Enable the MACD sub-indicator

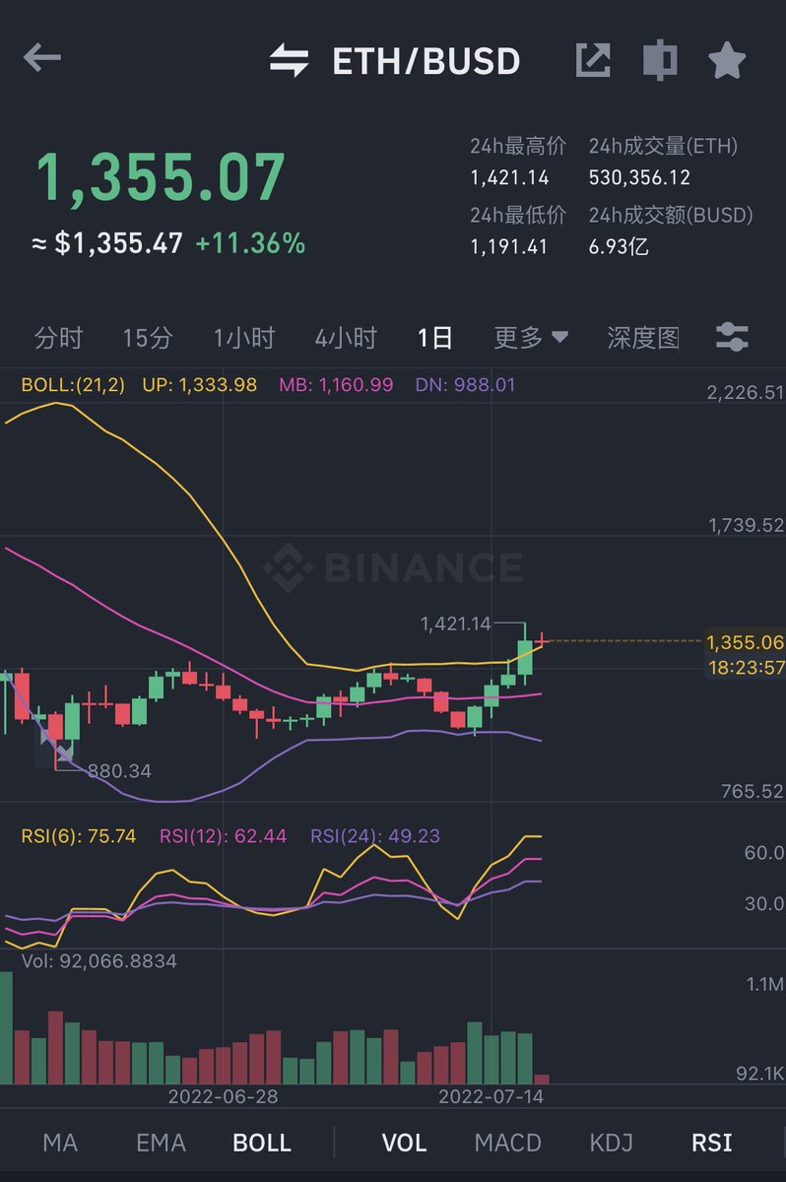click(x=508, y=1143)
